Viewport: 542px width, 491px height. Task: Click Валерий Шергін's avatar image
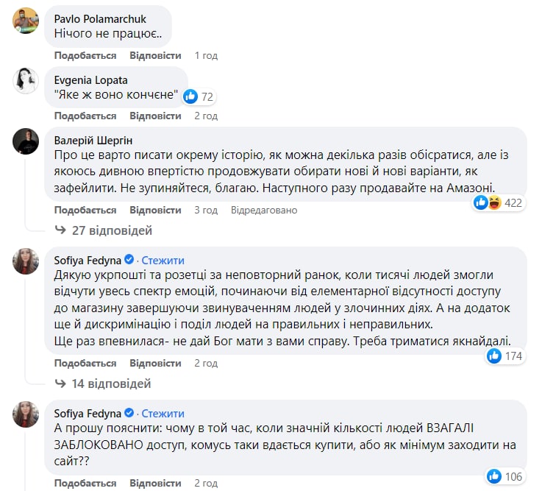point(26,141)
